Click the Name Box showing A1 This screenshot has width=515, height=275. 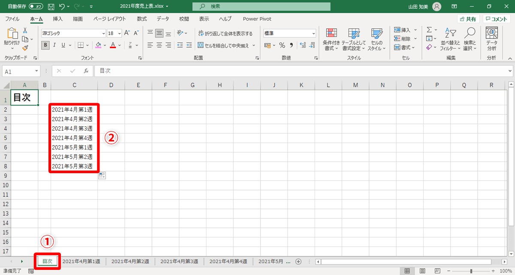click(x=21, y=71)
